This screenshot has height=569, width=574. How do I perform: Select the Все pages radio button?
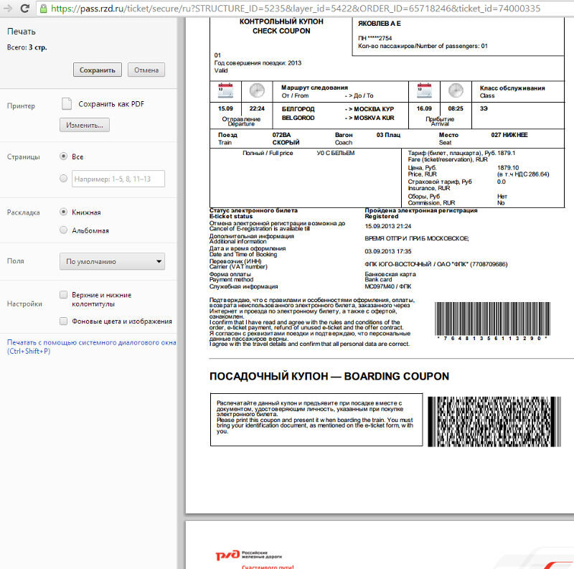63,156
